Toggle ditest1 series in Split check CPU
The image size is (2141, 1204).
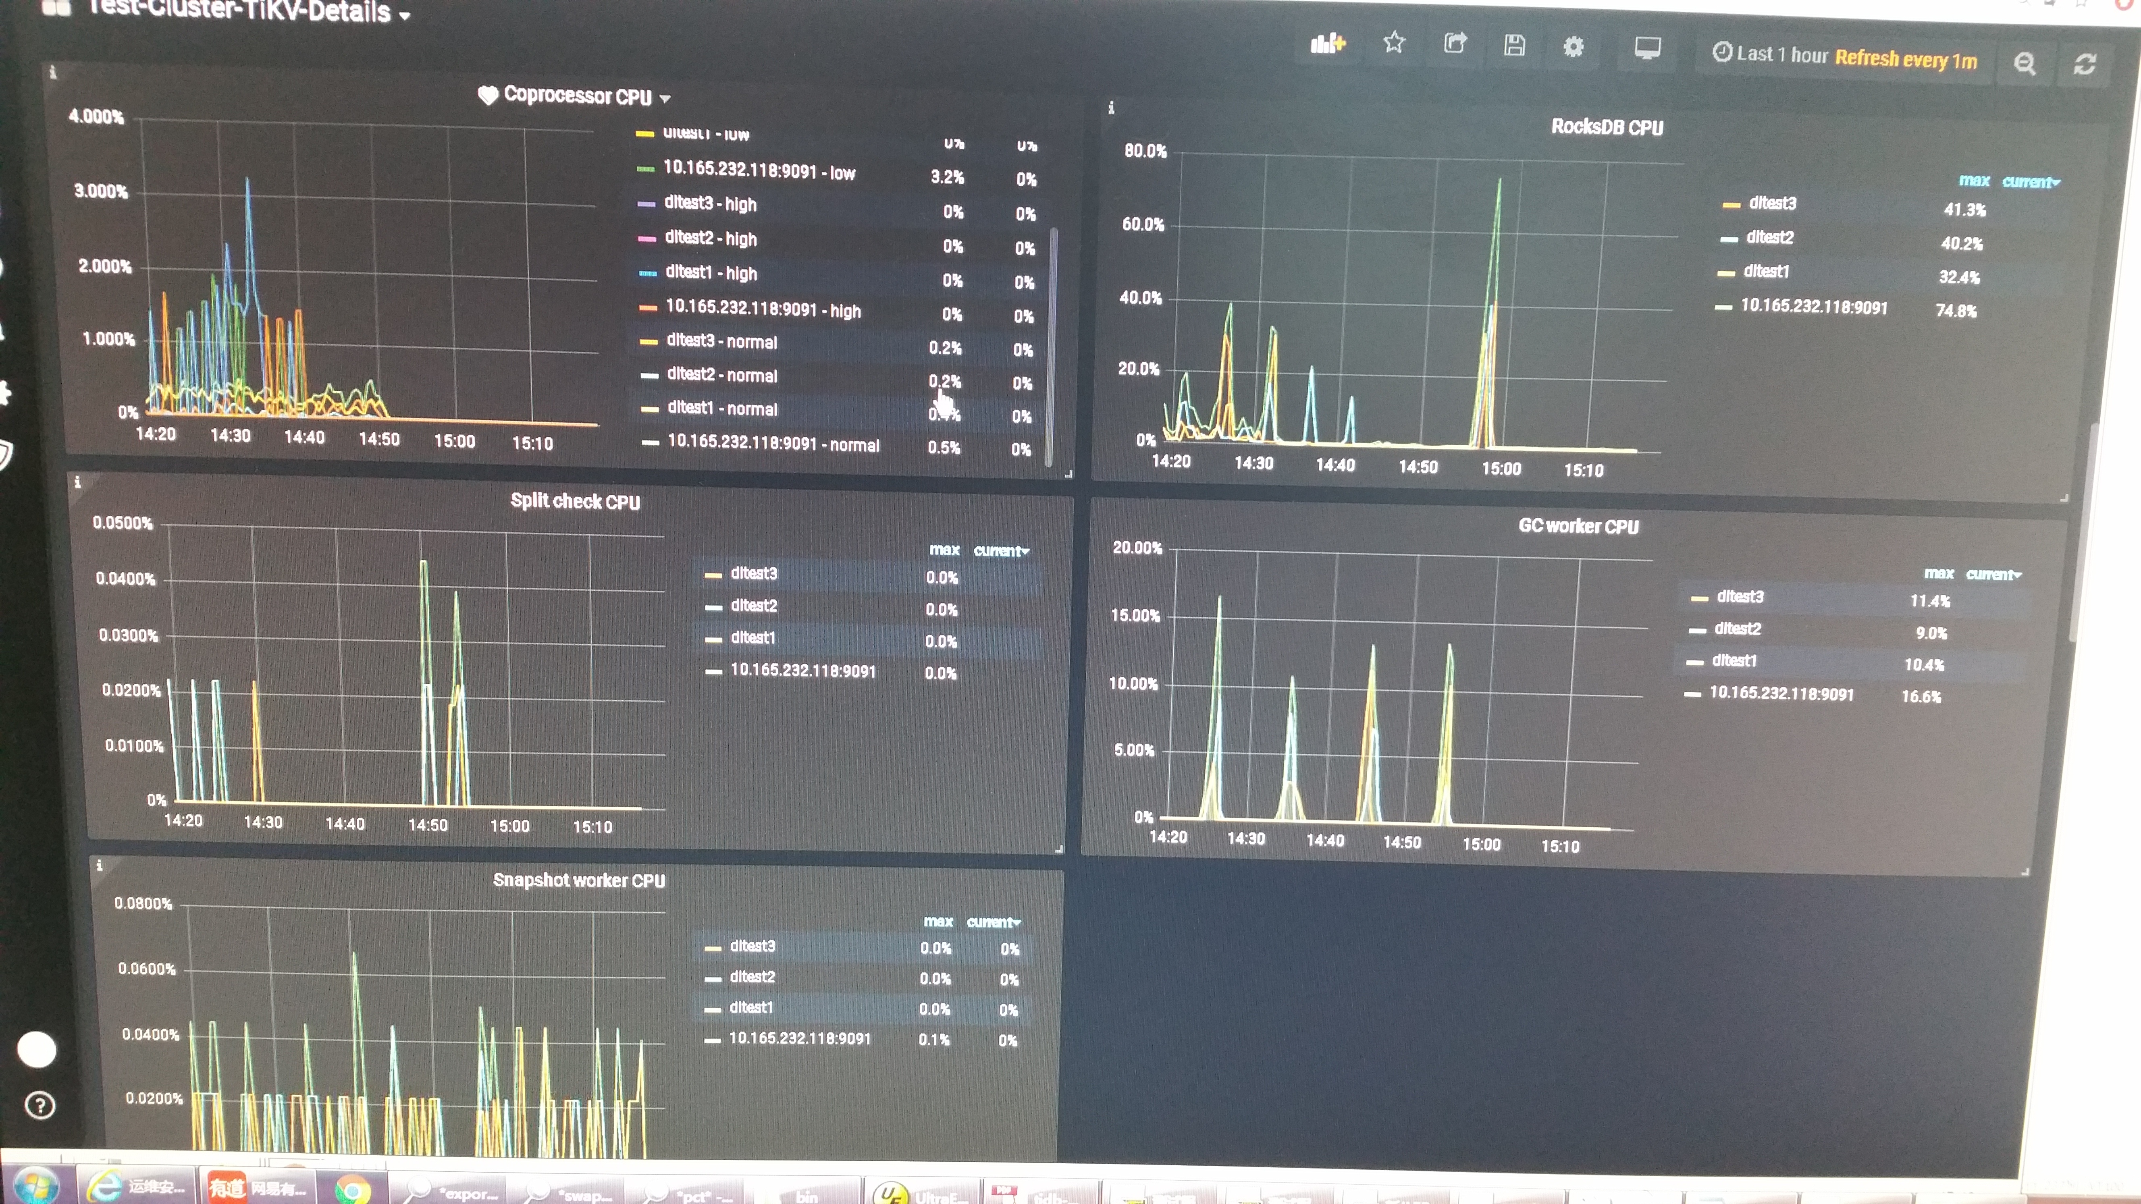point(752,638)
